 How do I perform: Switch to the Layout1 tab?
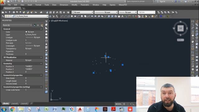(x=15, y=104)
